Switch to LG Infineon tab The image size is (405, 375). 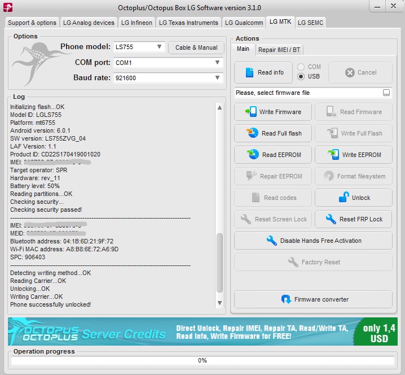137,23
